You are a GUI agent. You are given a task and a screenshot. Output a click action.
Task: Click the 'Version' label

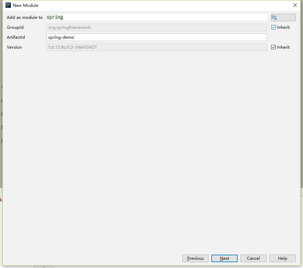click(14, 47)
